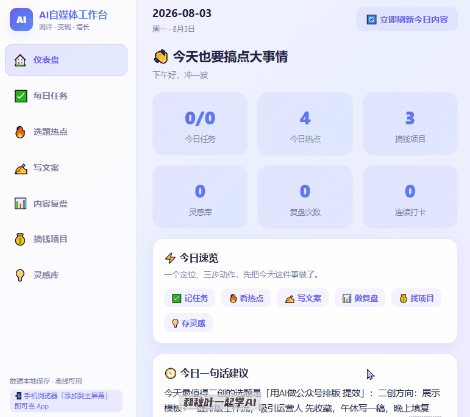Click the 下午好，冲一波 greeting text
Screen dimensions: 470x417
point(180,75)
